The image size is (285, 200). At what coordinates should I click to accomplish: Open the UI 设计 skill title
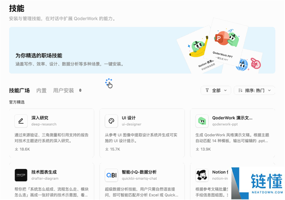click(x=129, y=118)
